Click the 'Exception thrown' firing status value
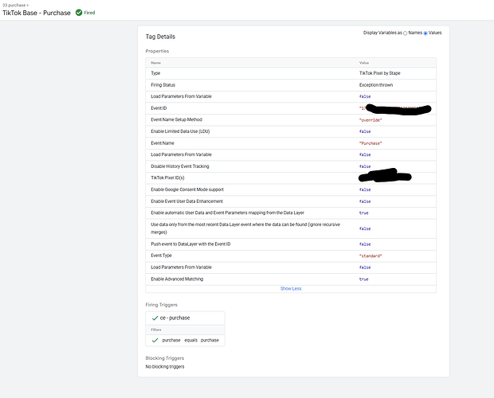494x398 pixels. click(376, 85)
